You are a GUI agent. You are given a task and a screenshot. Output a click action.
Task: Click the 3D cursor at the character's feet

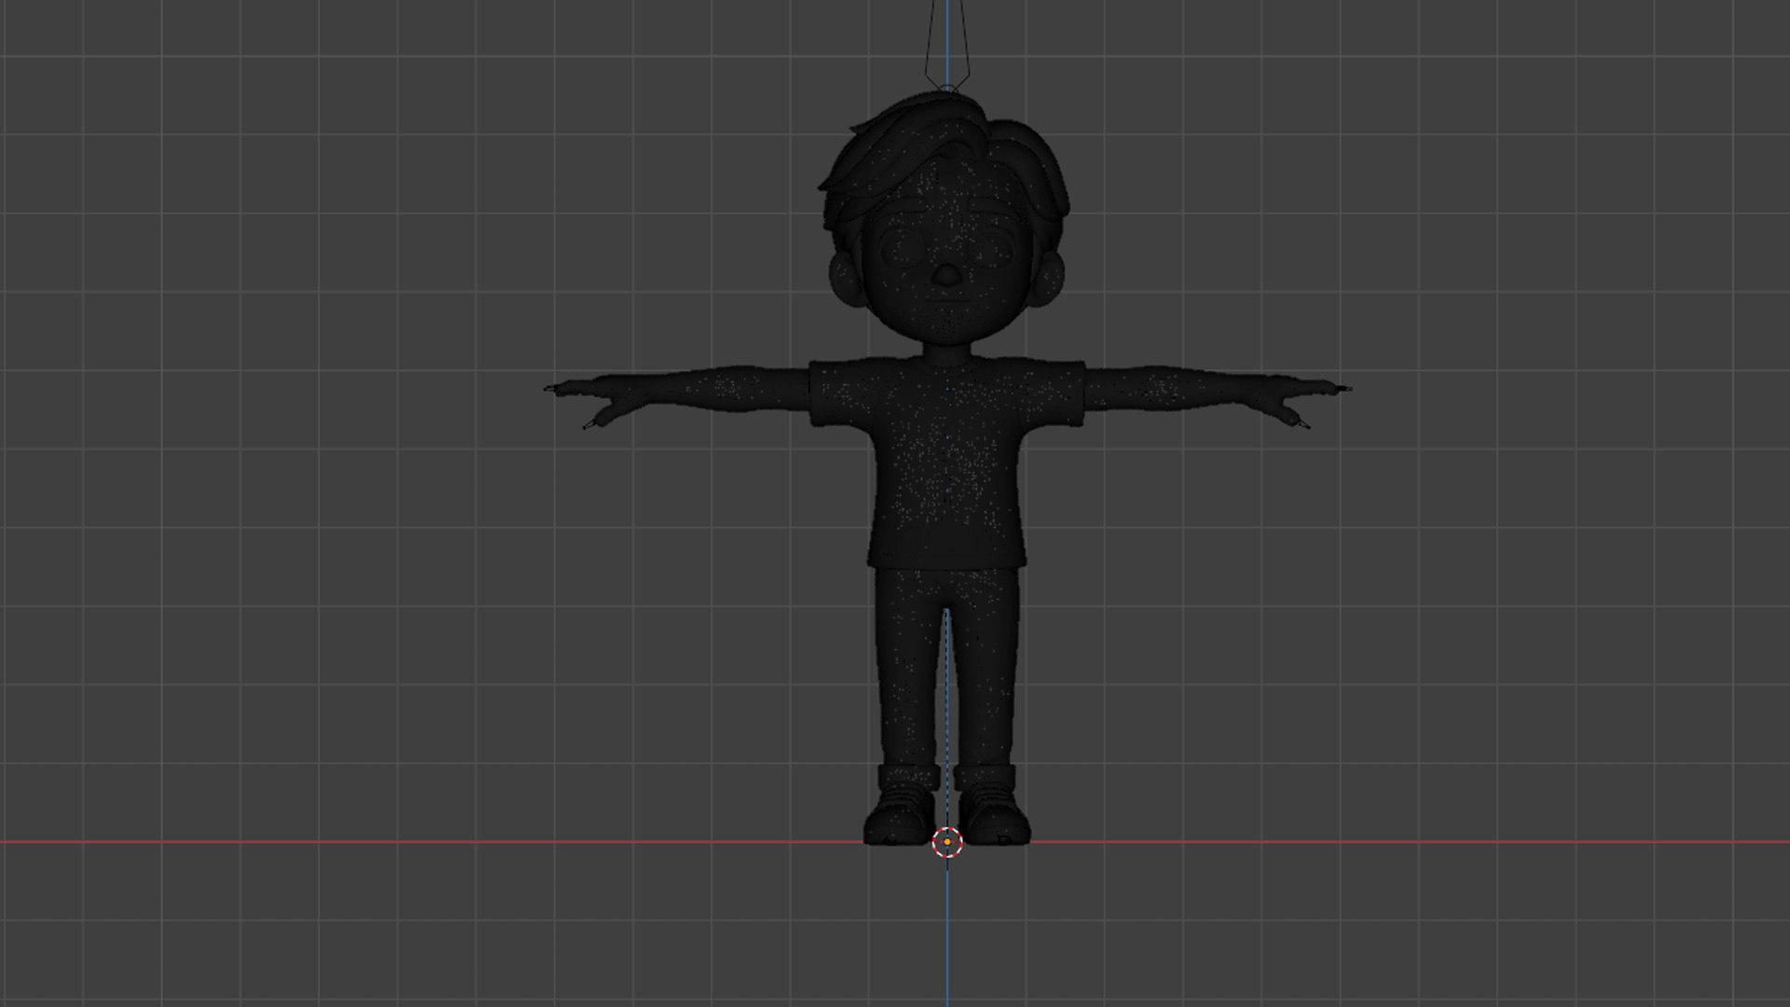click(x=947, y=842)
